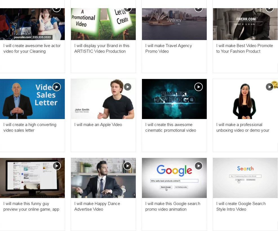Click 'I will create Google Search Style Intro Video'
This screenshot has width=278, height=231.
(x=241, y=206)
